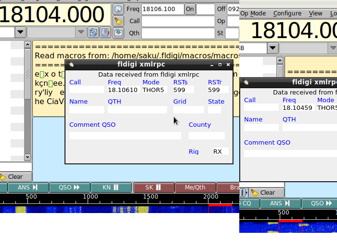Click the Freq value 18.10610 in dialog
This screenshot has width=337, height=241.
(124, 90)
